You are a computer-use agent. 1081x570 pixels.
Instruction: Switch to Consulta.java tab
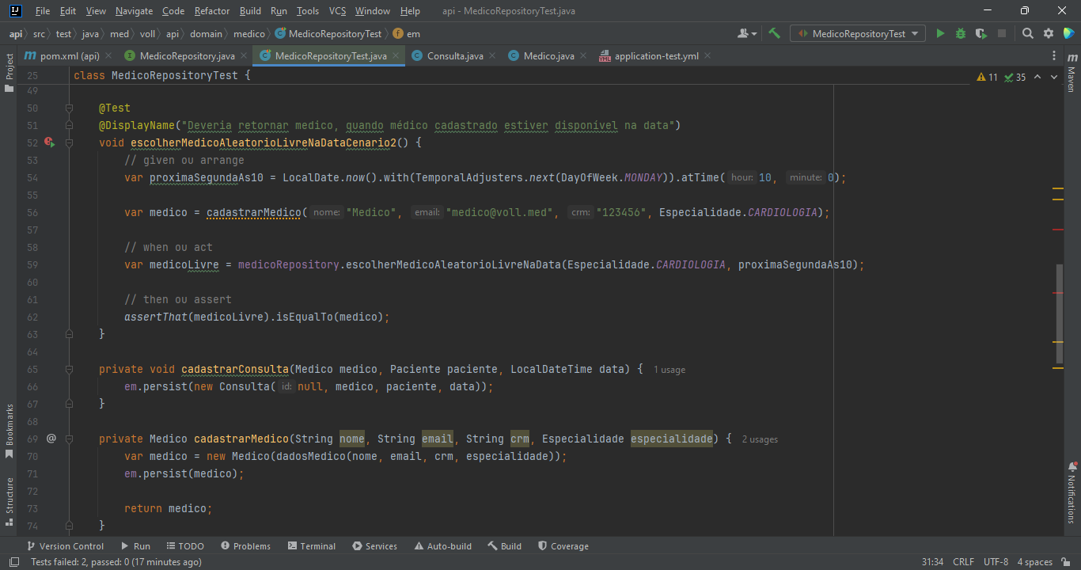point(455,56)
